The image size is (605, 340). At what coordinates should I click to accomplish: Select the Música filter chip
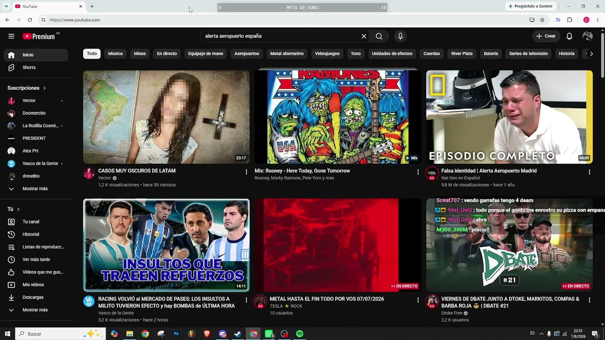pos(115,54)
